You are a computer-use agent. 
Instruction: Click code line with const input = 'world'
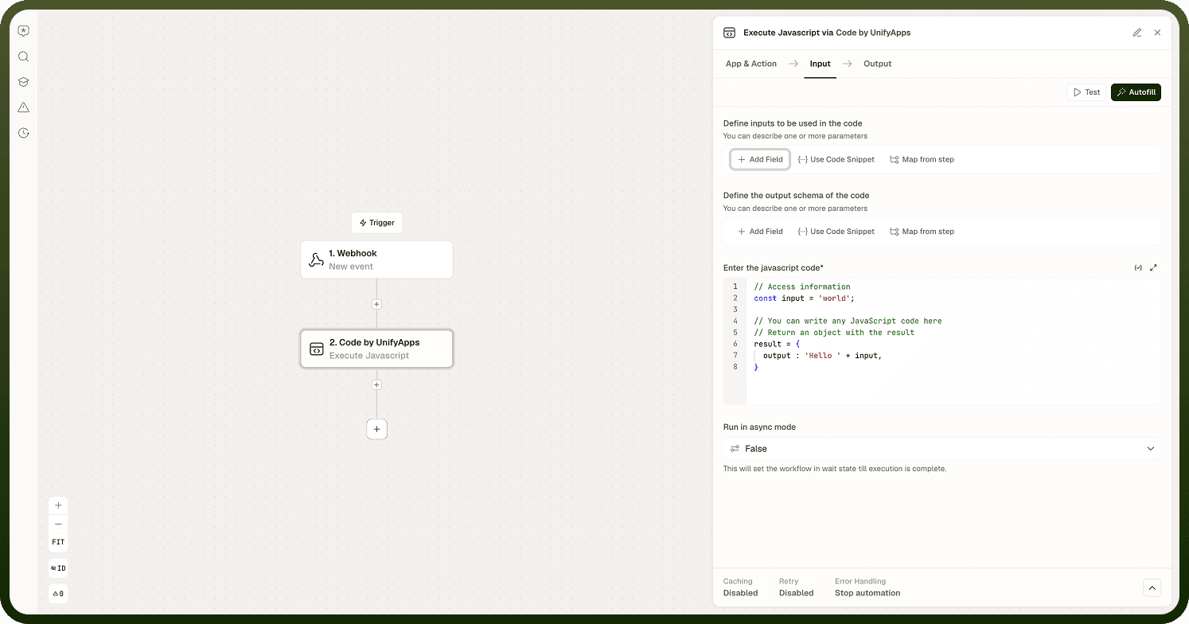click(x=804, y=298)
